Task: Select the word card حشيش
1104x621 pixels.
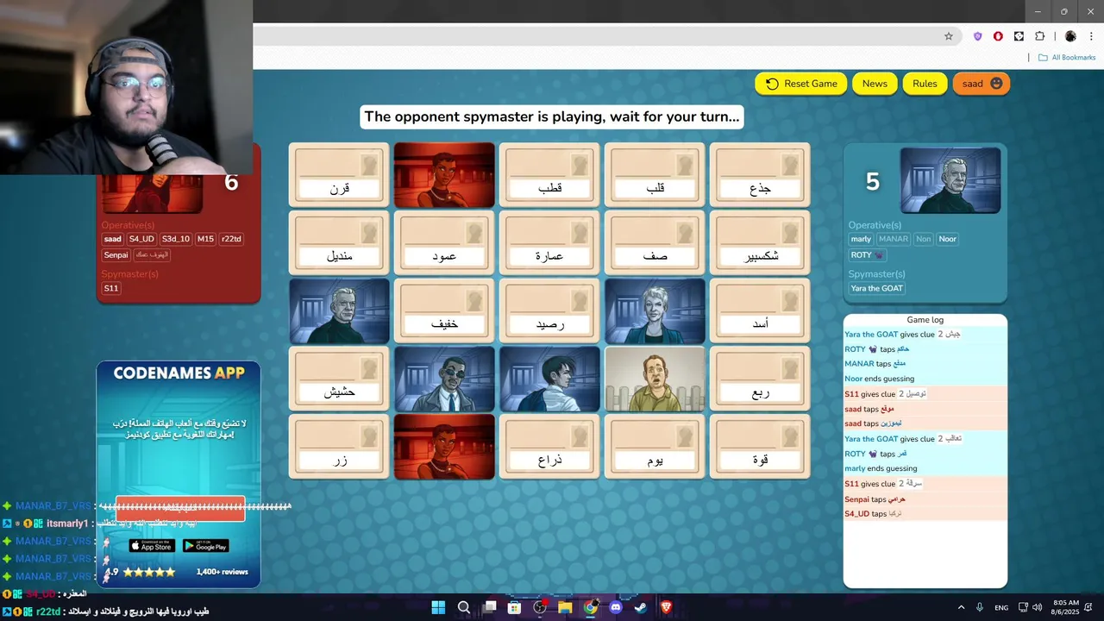Action: click(x=339, y=379)
